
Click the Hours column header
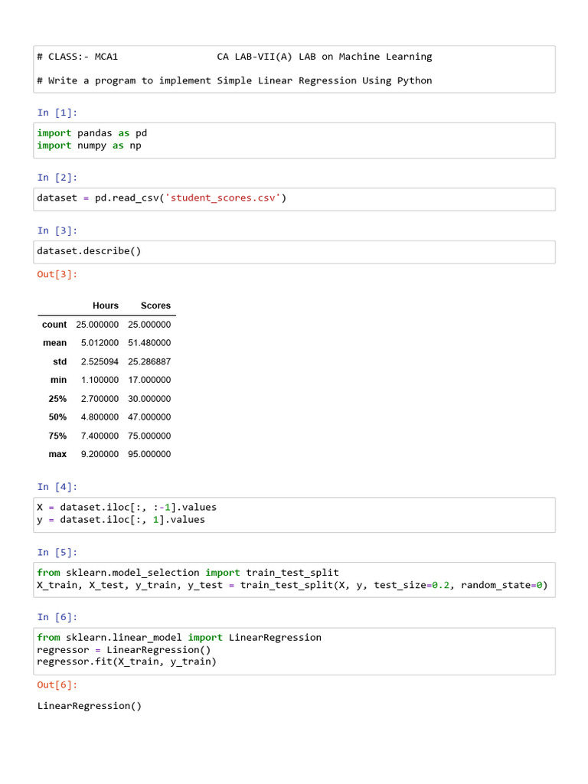(x=106, y=305)
